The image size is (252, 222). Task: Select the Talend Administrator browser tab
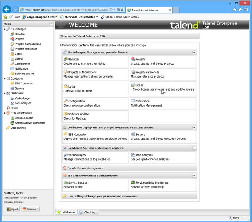coord(149,10)
